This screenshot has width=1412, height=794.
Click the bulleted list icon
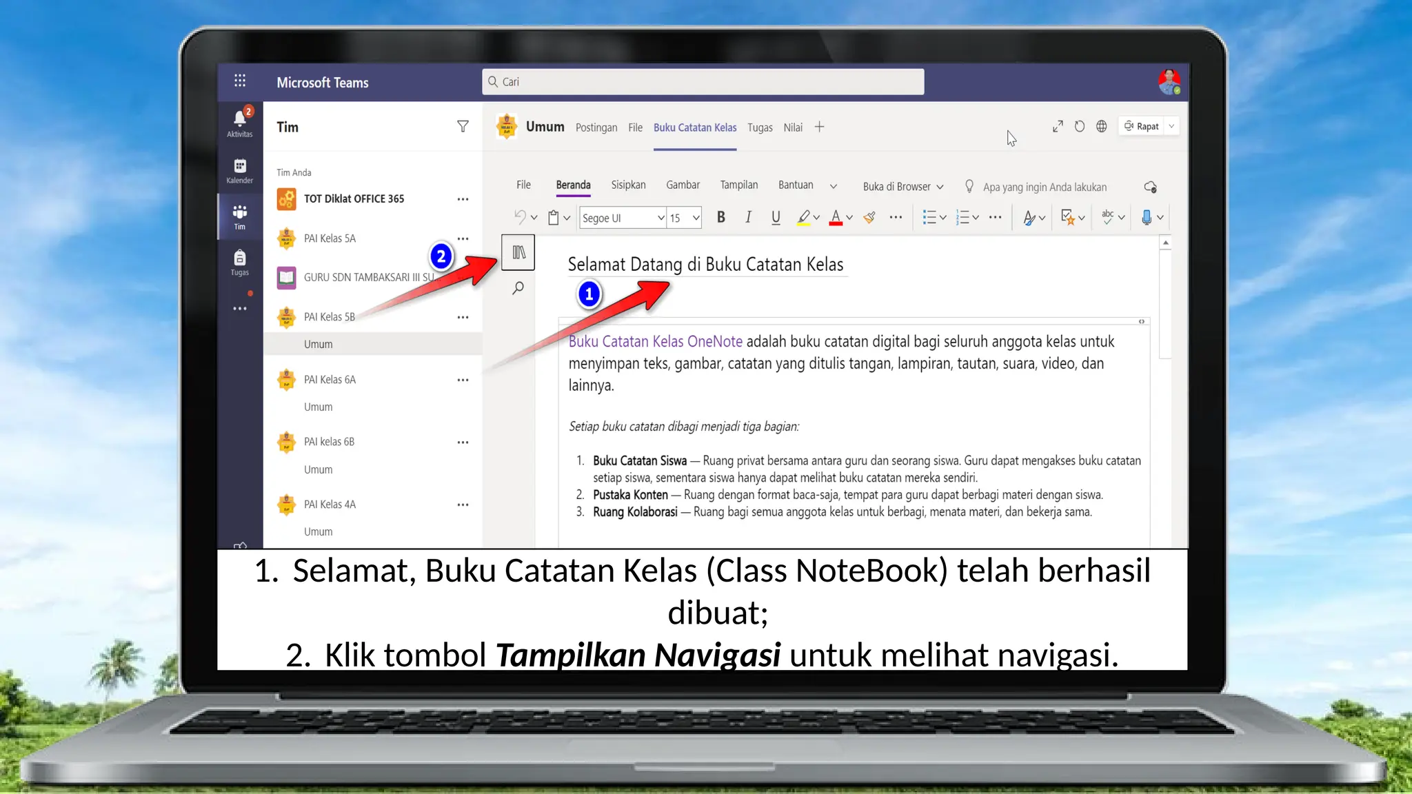[929, 217]
